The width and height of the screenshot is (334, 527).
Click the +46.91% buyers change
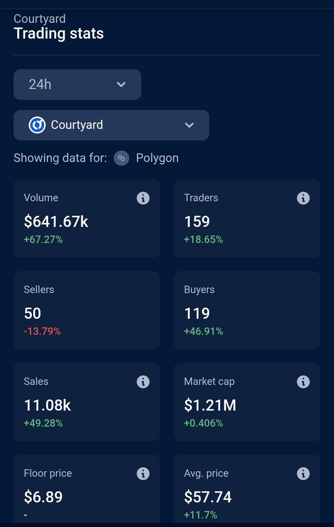coord(204,331)
